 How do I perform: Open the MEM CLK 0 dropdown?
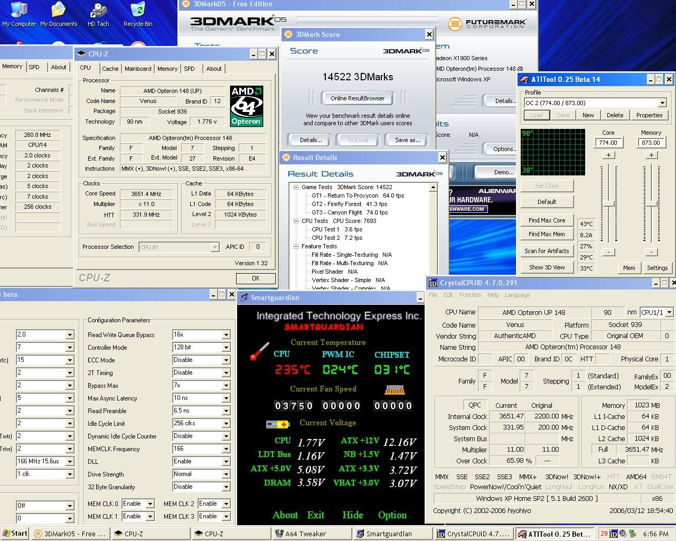150,503
